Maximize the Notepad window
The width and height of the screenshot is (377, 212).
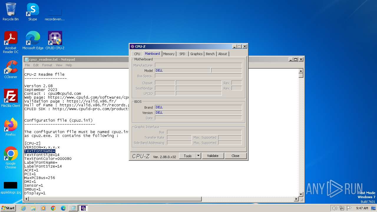pos(295,59)
